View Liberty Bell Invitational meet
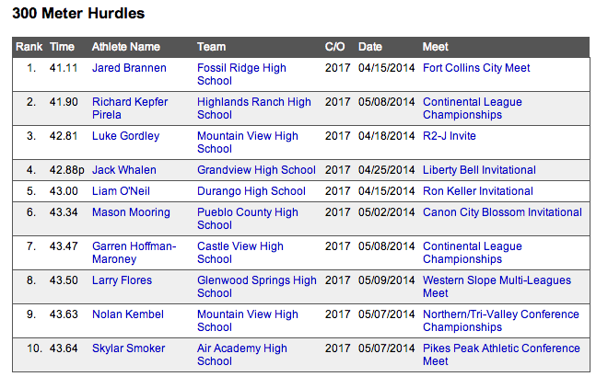This screenshot has width=608, height=388. coord(479,170)
